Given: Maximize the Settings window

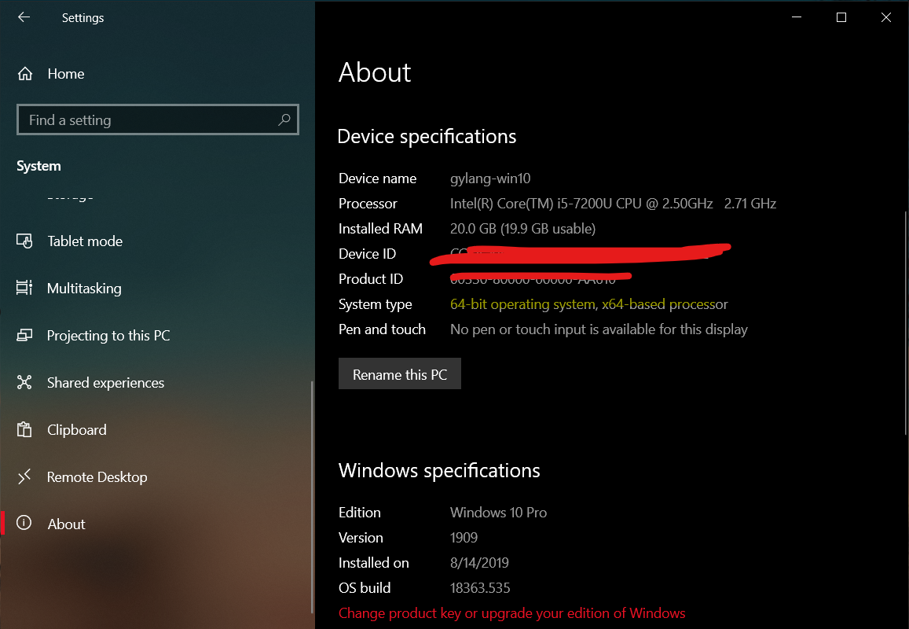Looking at the screenshot, I should pyautogui.click(x=841, y=17).
